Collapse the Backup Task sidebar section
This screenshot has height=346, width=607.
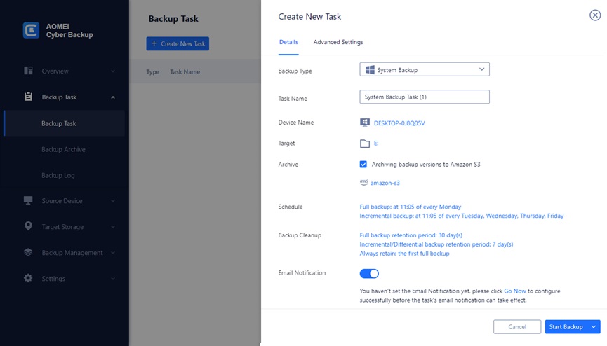[x=113, y=97]
